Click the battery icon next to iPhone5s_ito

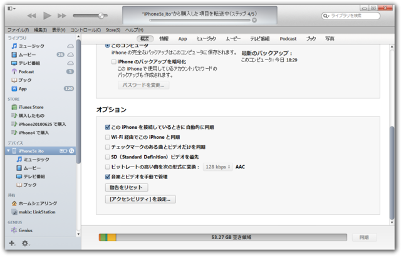(x=63, y=151)
